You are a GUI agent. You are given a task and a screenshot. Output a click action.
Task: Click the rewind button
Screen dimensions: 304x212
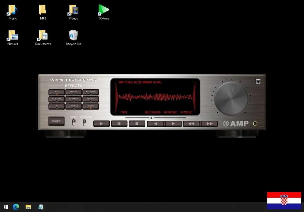191,124
